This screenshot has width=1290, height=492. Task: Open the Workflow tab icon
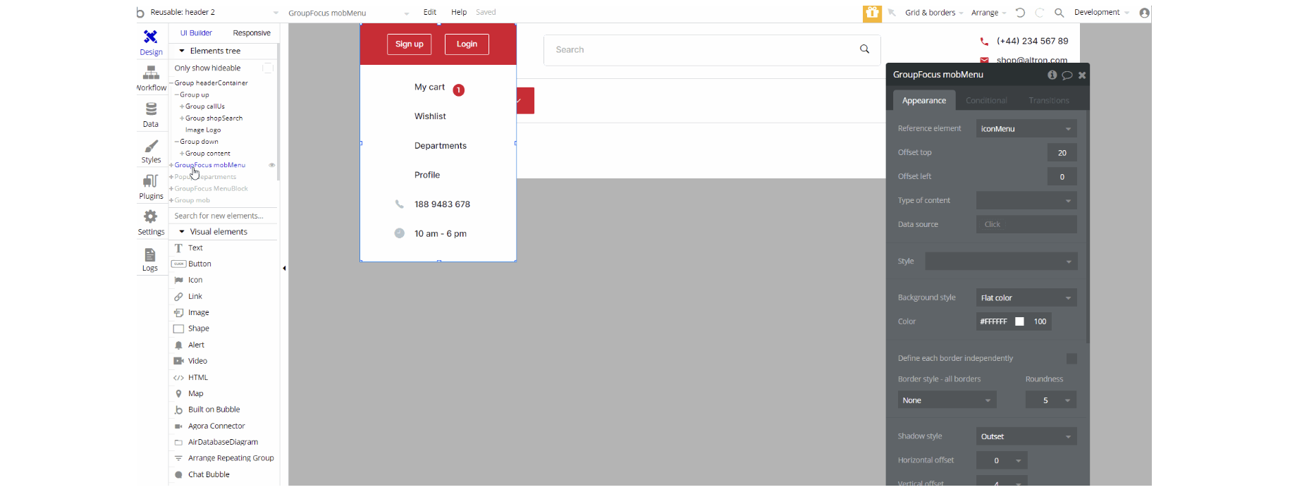(151, 73)
